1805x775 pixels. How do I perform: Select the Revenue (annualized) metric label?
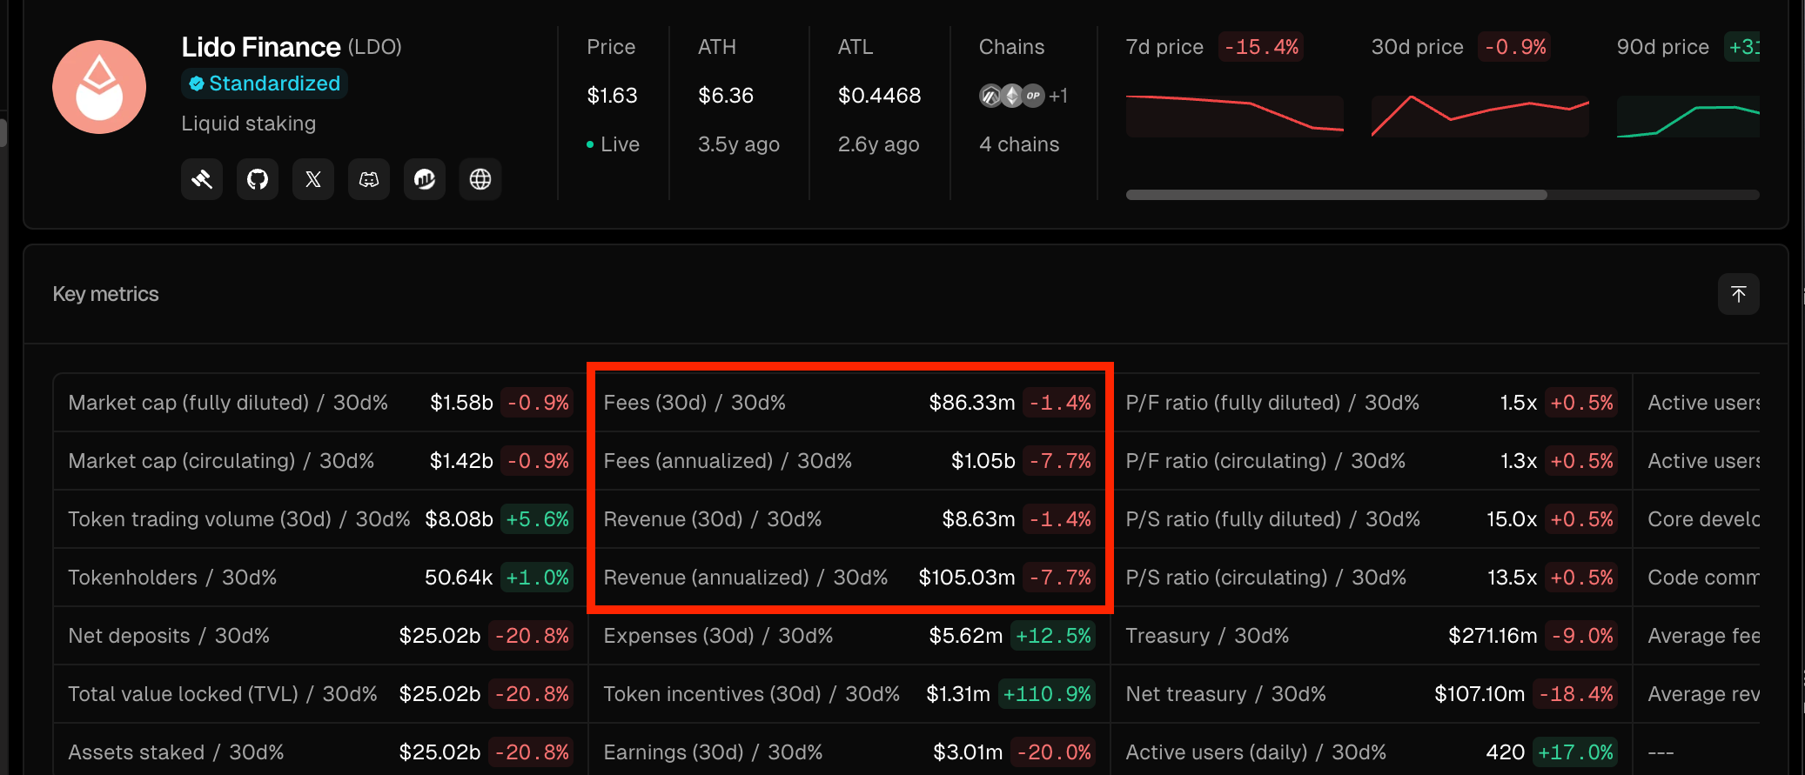click(746, 578)
